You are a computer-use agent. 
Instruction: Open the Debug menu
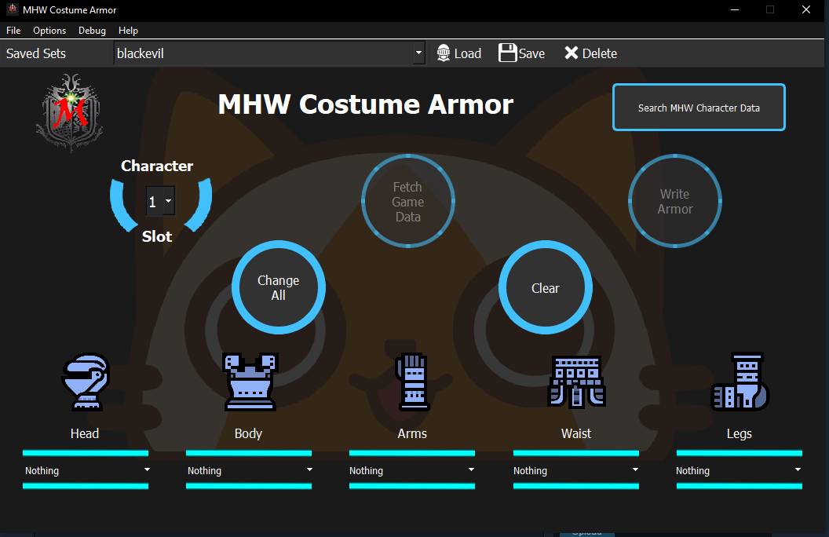tap(92, 30)
